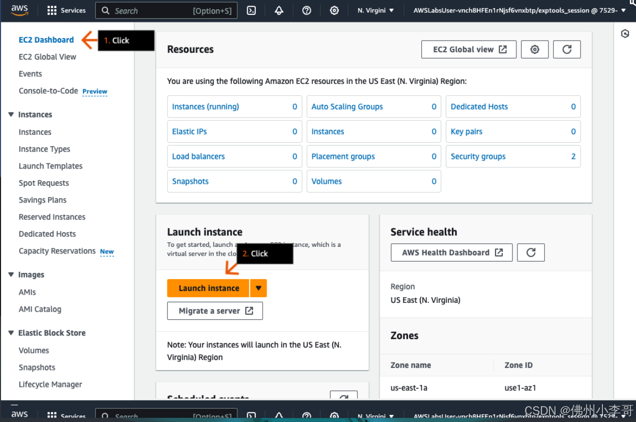The height and width of the screenshot is (422, 636).
Task: Open Key pairs resource link
Action: [467, 131]
